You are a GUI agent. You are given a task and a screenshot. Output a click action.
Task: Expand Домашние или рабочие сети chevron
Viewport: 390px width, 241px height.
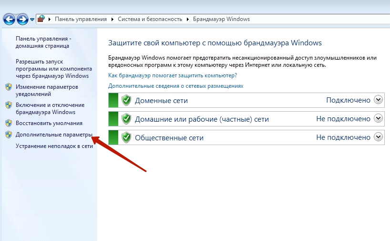[378, 118]
